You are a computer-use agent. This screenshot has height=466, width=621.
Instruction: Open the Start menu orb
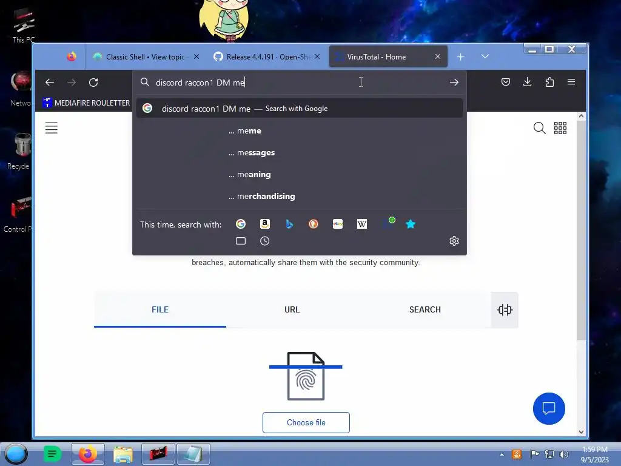[x=16, y=454]
